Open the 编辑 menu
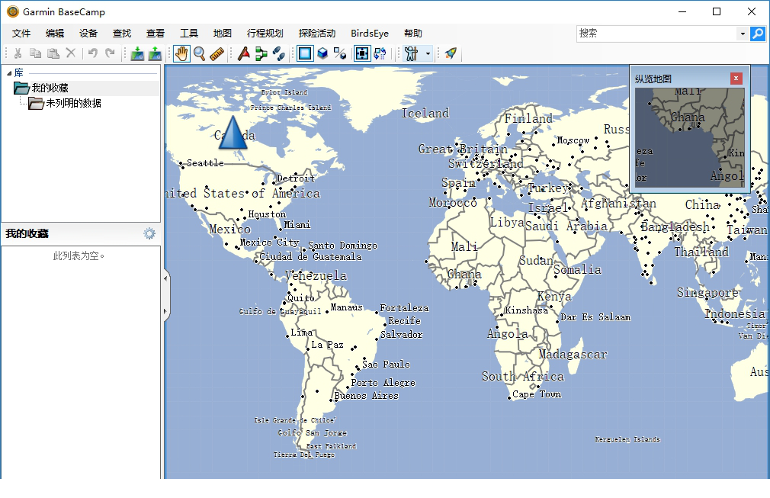This screenshot has height=498, width=770. [55, 34]
